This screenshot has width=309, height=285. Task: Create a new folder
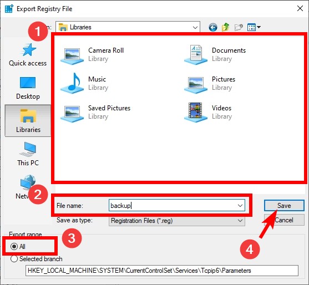coord(239,27)
